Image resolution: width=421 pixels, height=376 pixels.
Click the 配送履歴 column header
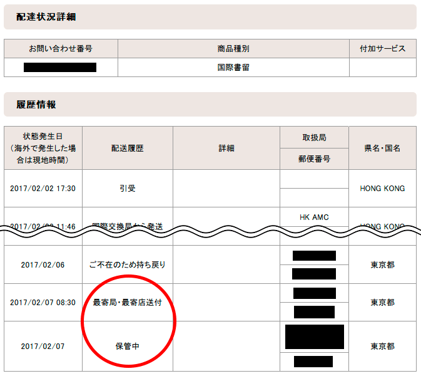coord(128,149)
